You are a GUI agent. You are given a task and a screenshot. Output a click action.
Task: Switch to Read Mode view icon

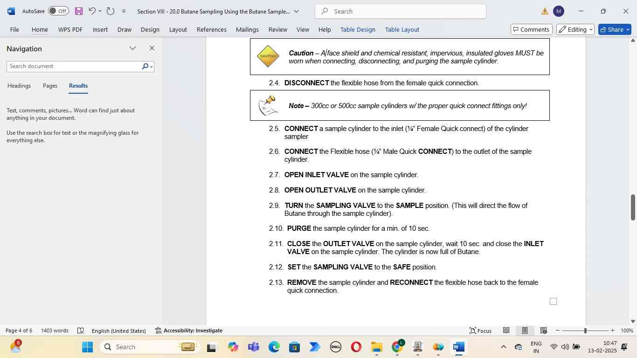(506, 330)
